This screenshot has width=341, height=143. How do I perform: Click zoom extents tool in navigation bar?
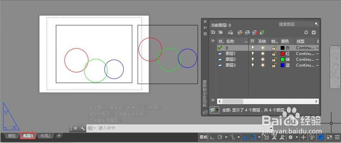335,75
